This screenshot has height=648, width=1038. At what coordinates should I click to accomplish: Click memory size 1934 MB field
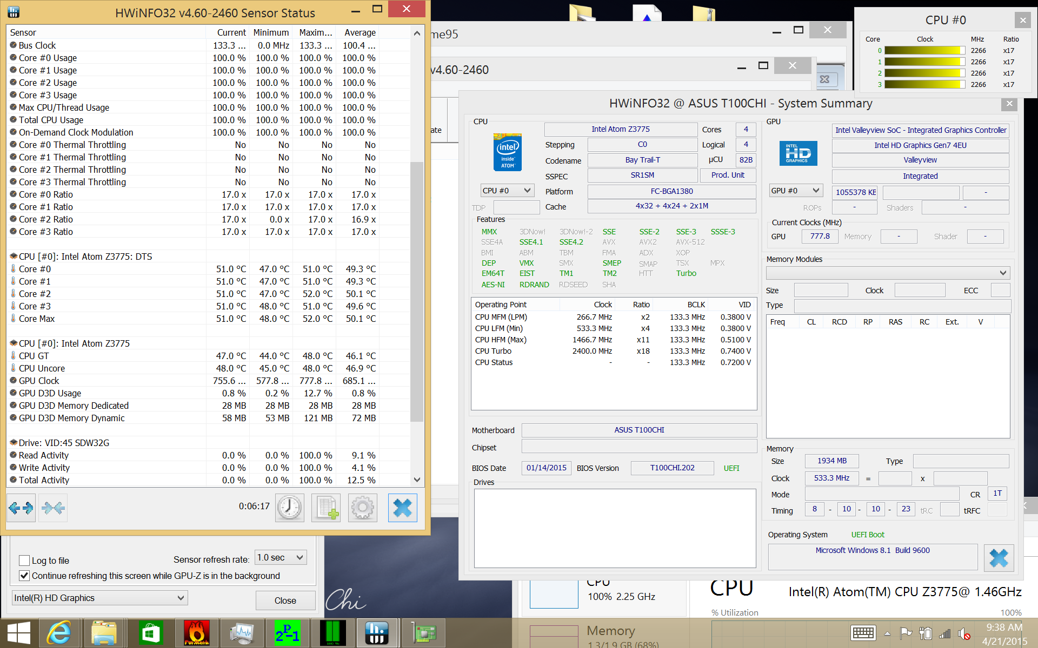pos(831,461)
